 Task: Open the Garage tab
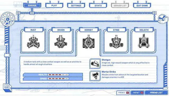pos(32,6)
